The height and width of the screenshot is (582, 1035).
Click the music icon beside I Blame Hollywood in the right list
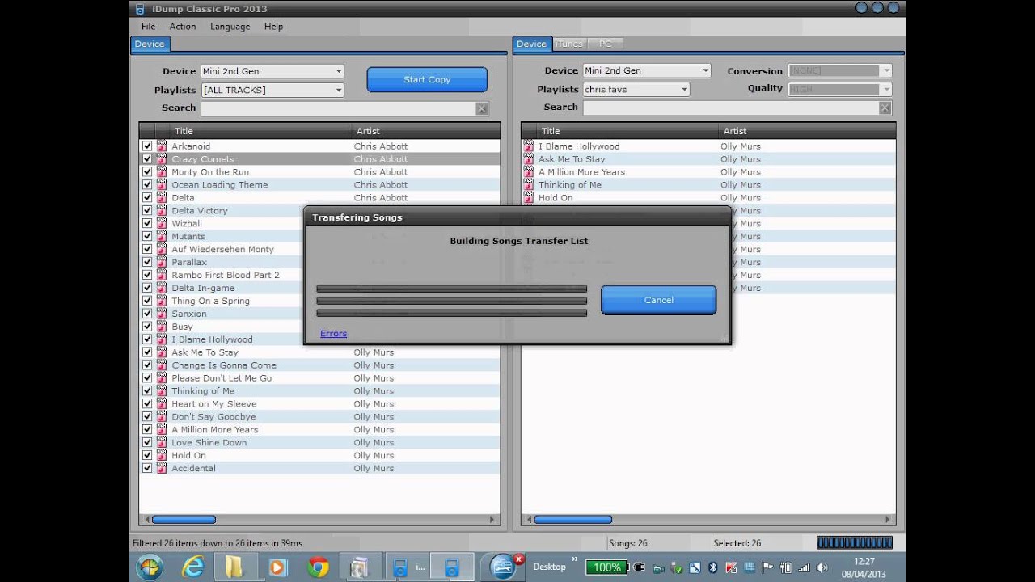click(529, 146)
